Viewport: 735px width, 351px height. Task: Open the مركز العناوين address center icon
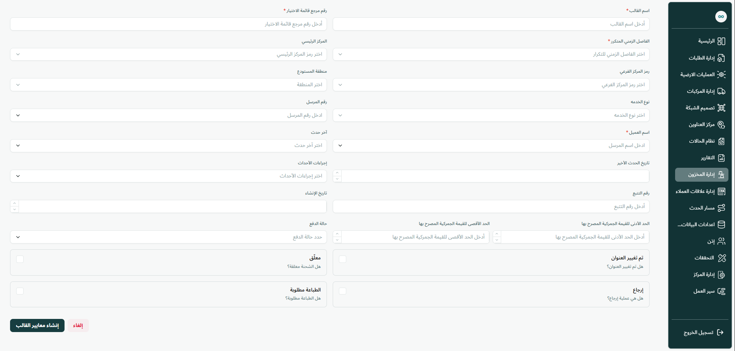pos(721,124)
